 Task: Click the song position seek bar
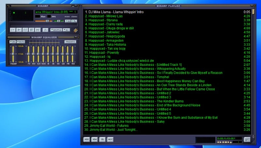point(44,25)
